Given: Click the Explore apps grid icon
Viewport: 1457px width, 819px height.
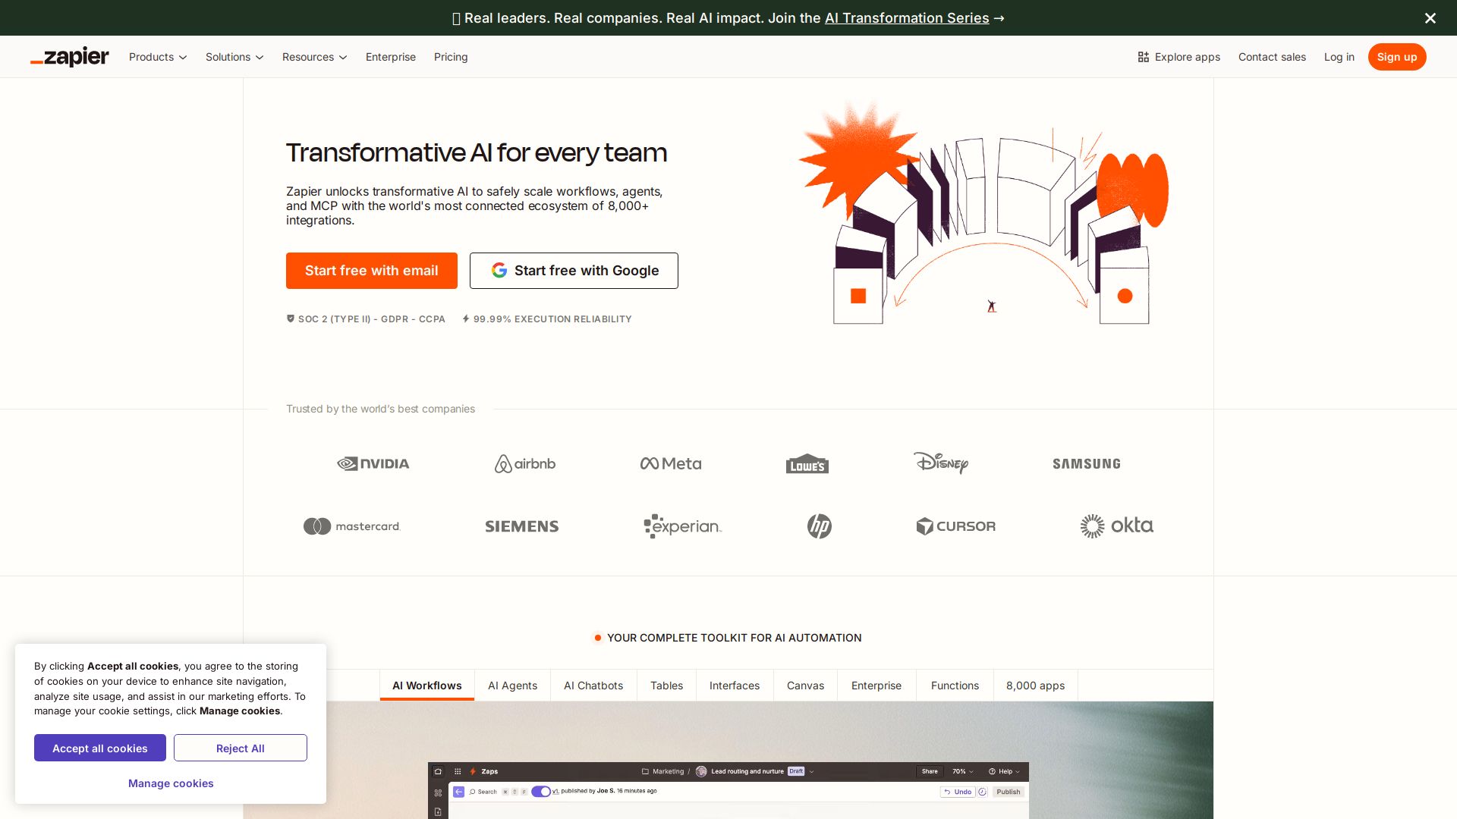Looking at the screenshot, I should [1143, 57].
